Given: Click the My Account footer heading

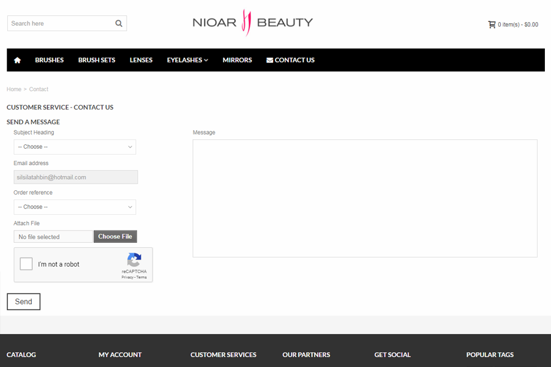Looking at the screenshot, I should 120,355.
